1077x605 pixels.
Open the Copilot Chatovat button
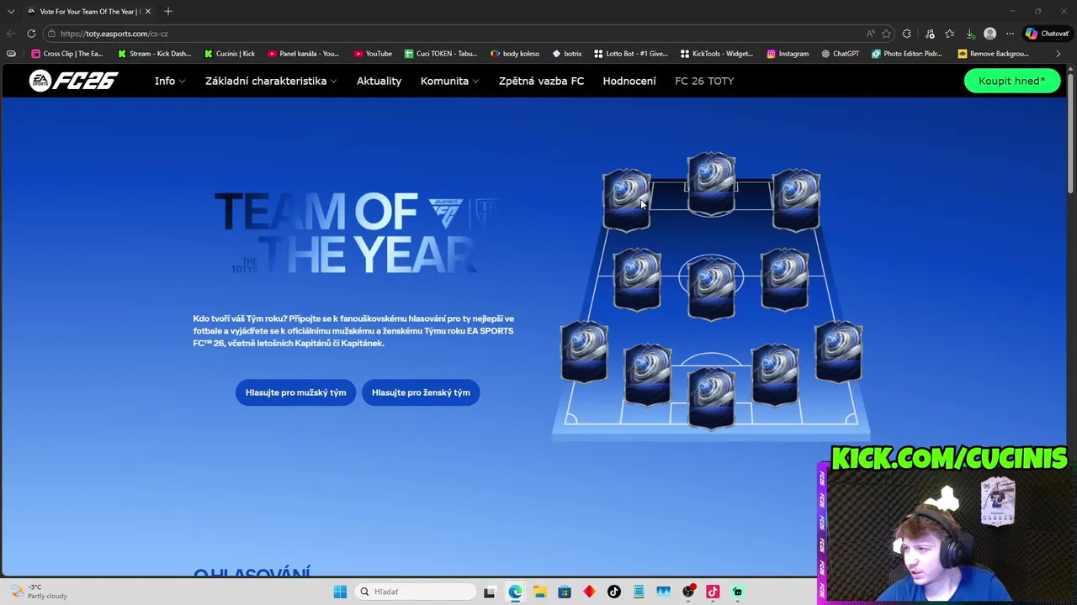click(1047, 34)
